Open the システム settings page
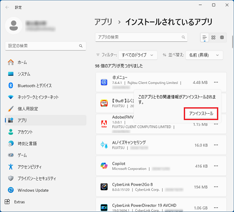The width and height of the screenshot is (234, 212). [x=46, y=74]
